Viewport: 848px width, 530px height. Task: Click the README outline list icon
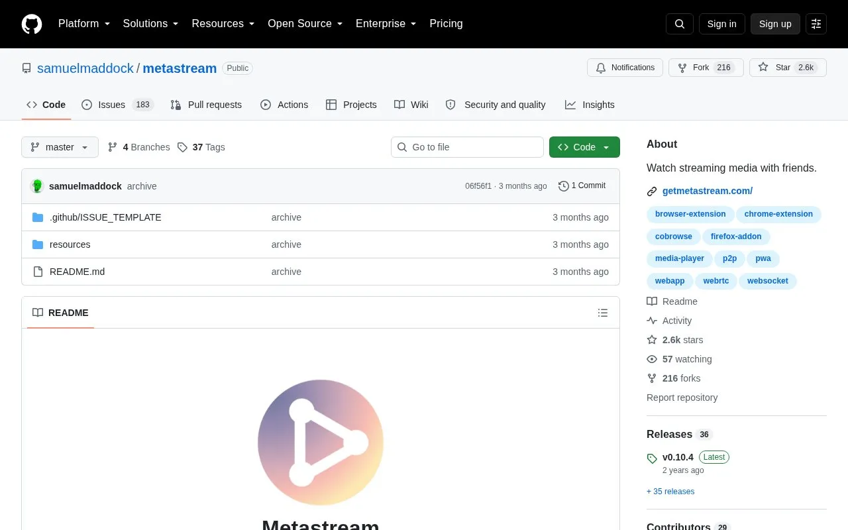click(x=603, y=313)
